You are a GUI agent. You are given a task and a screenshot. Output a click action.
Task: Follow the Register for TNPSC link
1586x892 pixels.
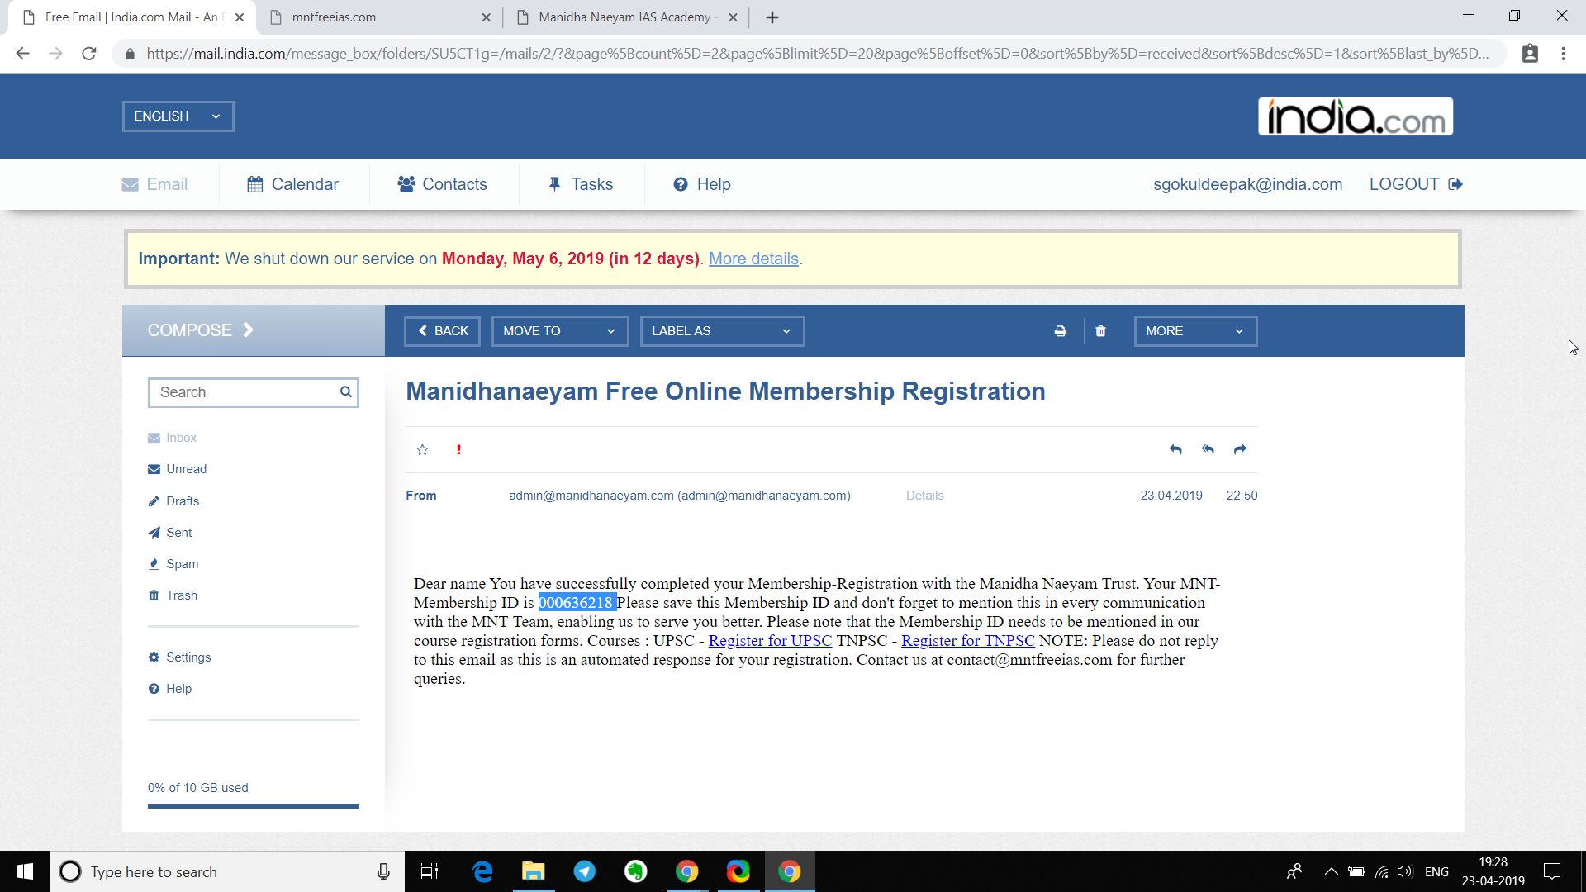pos(967,641)
